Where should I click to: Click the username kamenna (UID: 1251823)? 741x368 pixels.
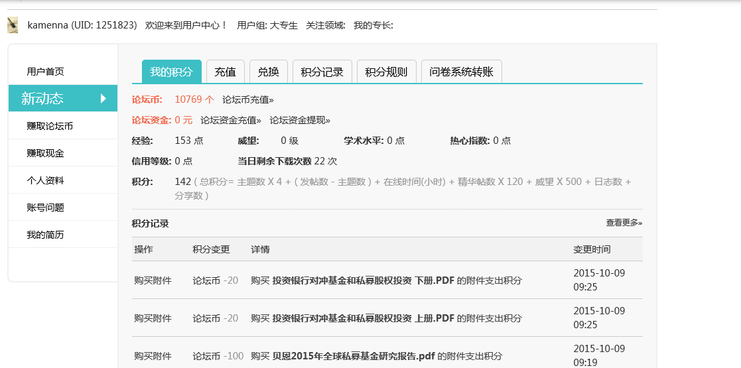click(x=82, y=25)
